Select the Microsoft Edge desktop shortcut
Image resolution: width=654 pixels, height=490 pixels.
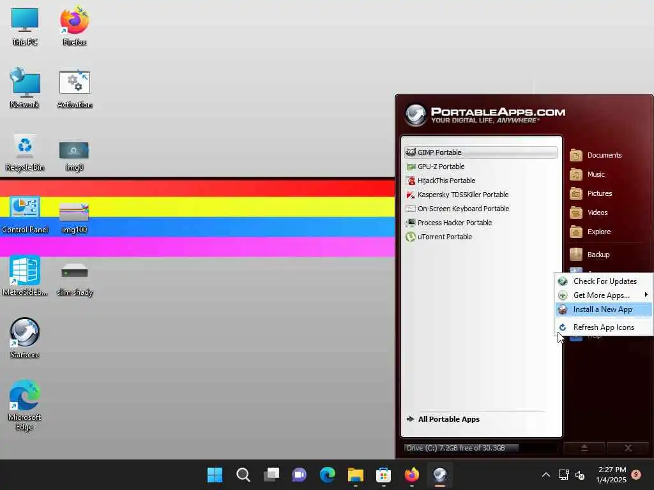pos(25,405)
